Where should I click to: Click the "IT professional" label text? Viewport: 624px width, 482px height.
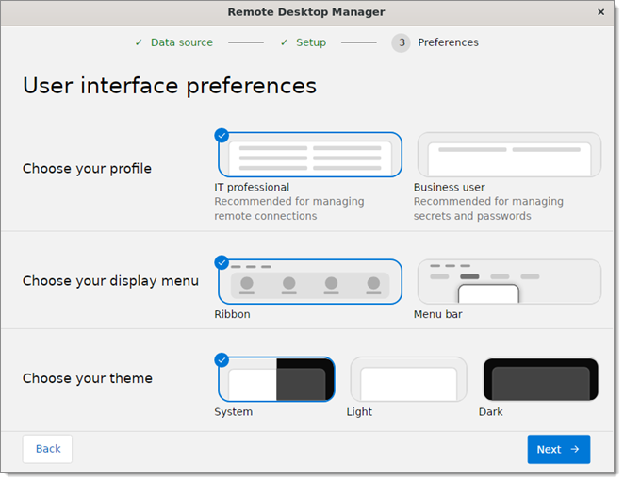pos(252,187)
